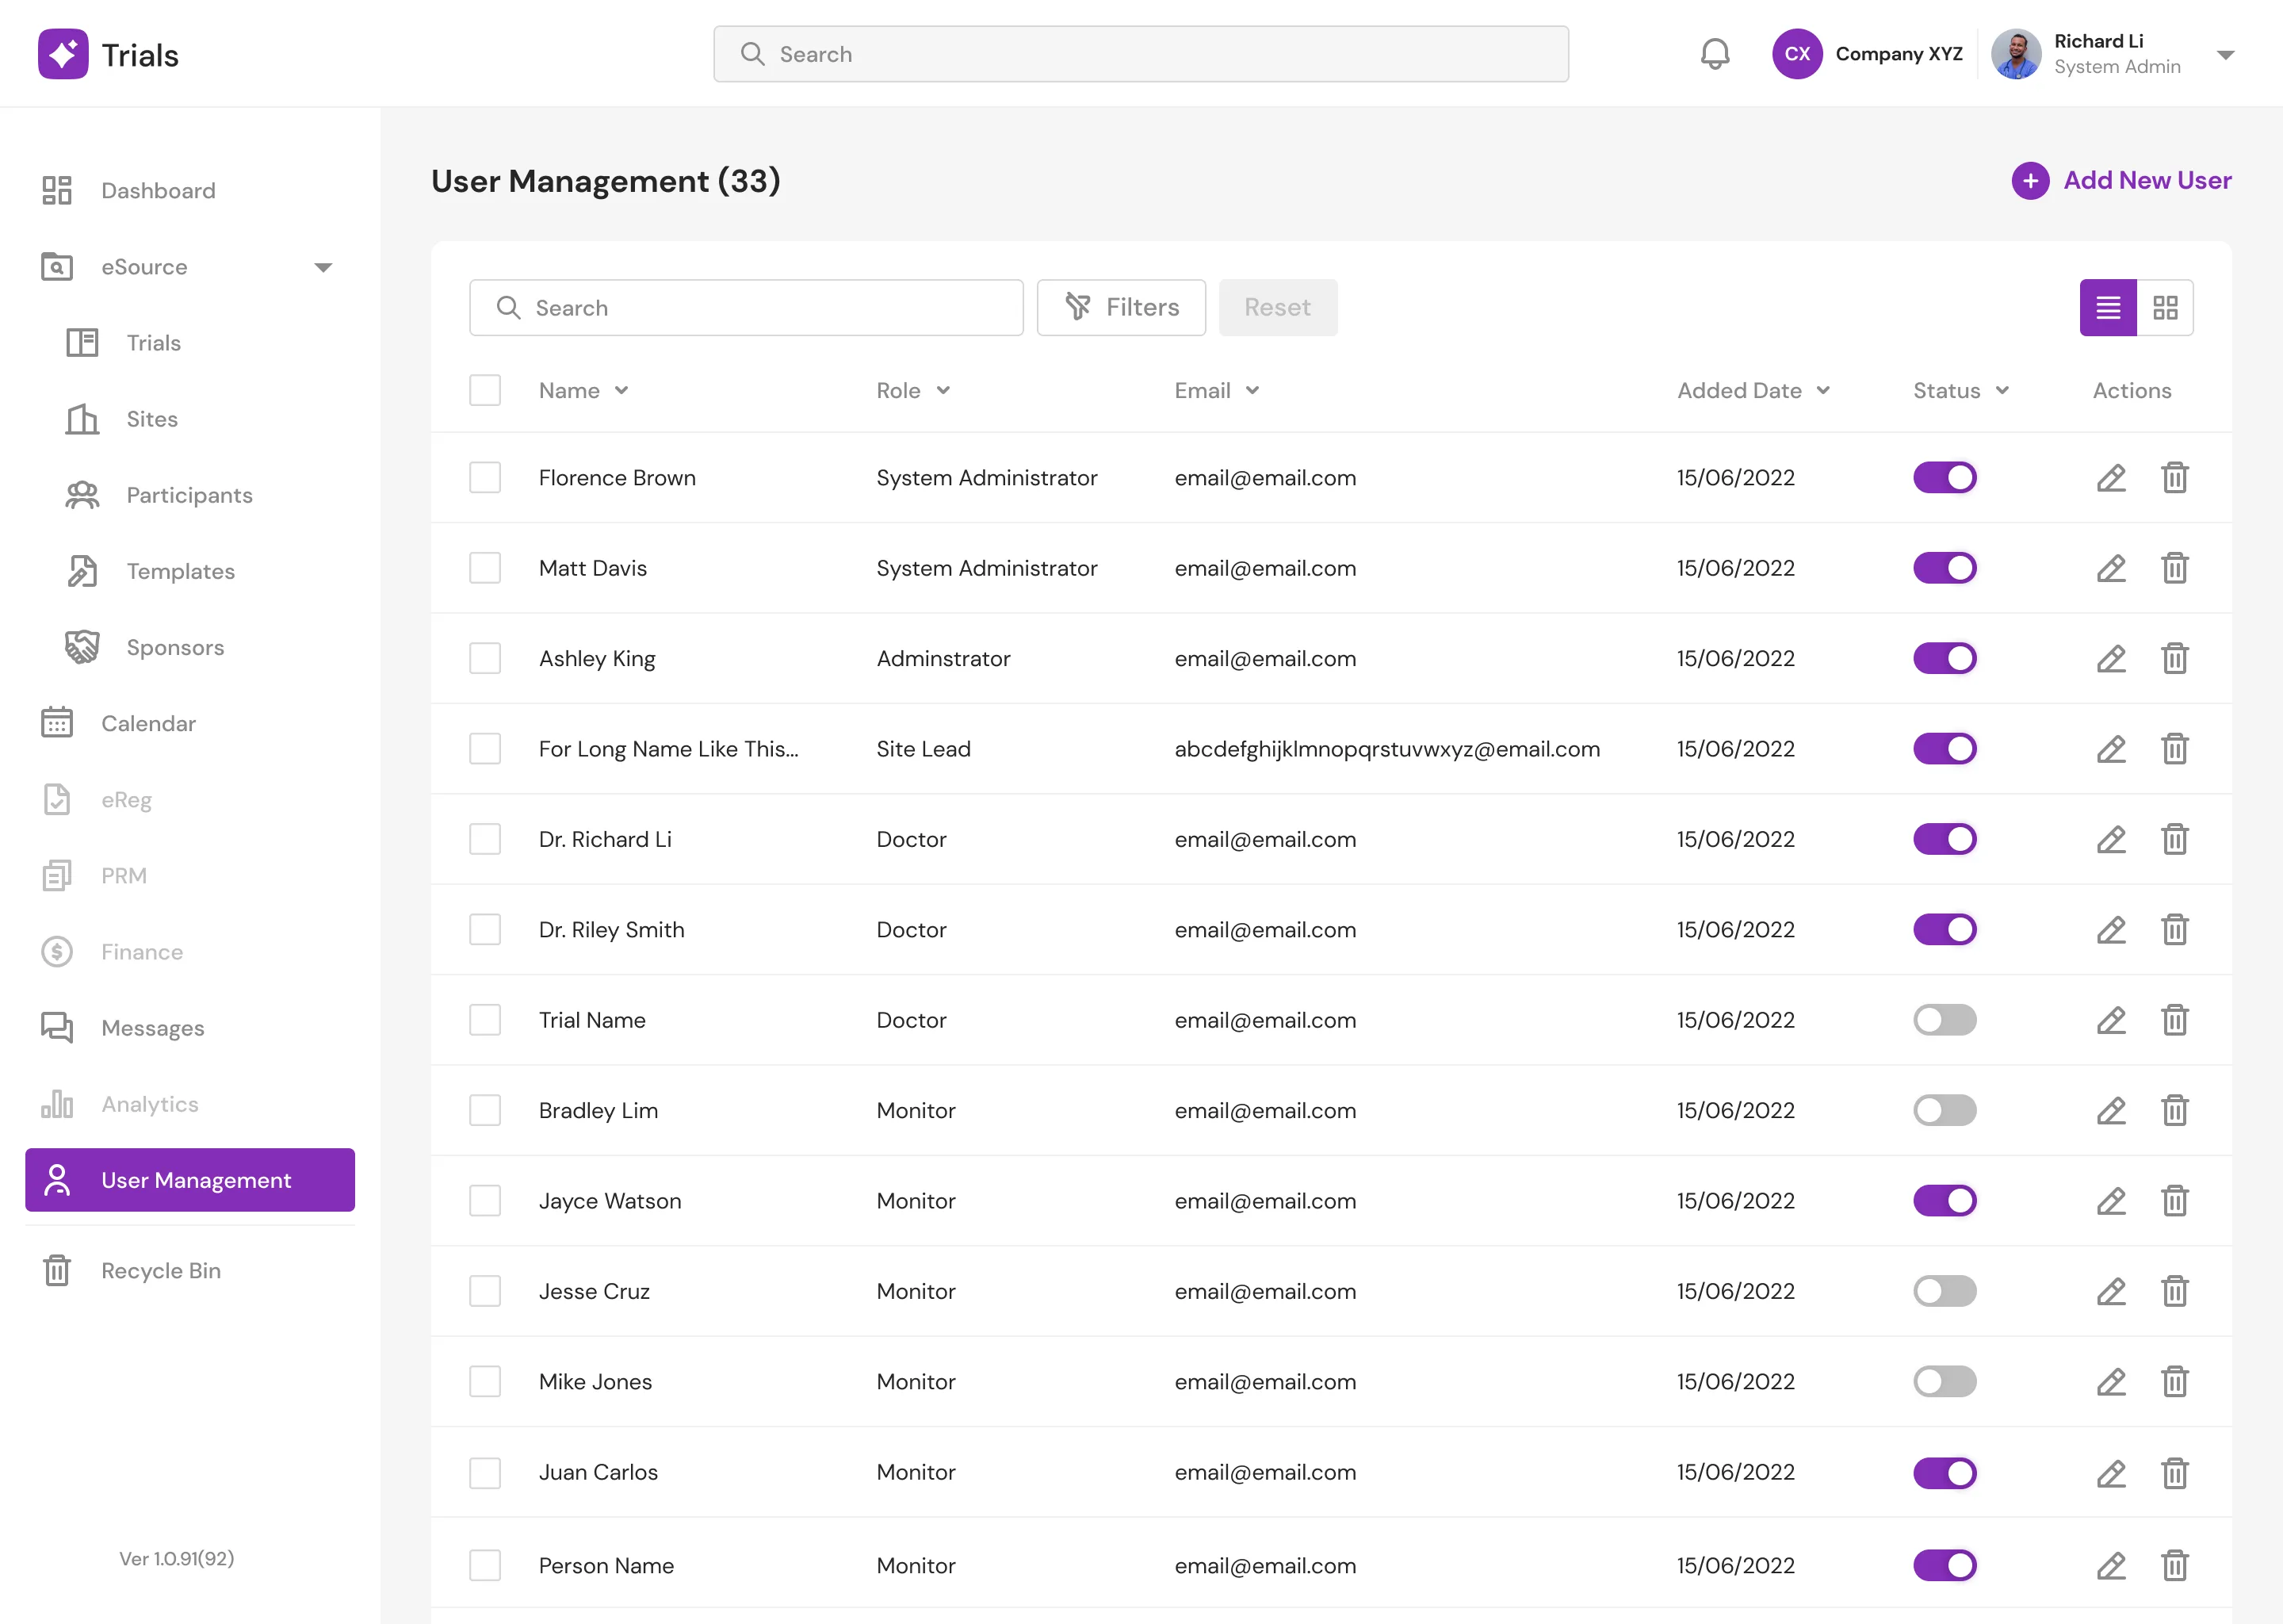Disable Ashley King's status toggle

[1945, 659]
